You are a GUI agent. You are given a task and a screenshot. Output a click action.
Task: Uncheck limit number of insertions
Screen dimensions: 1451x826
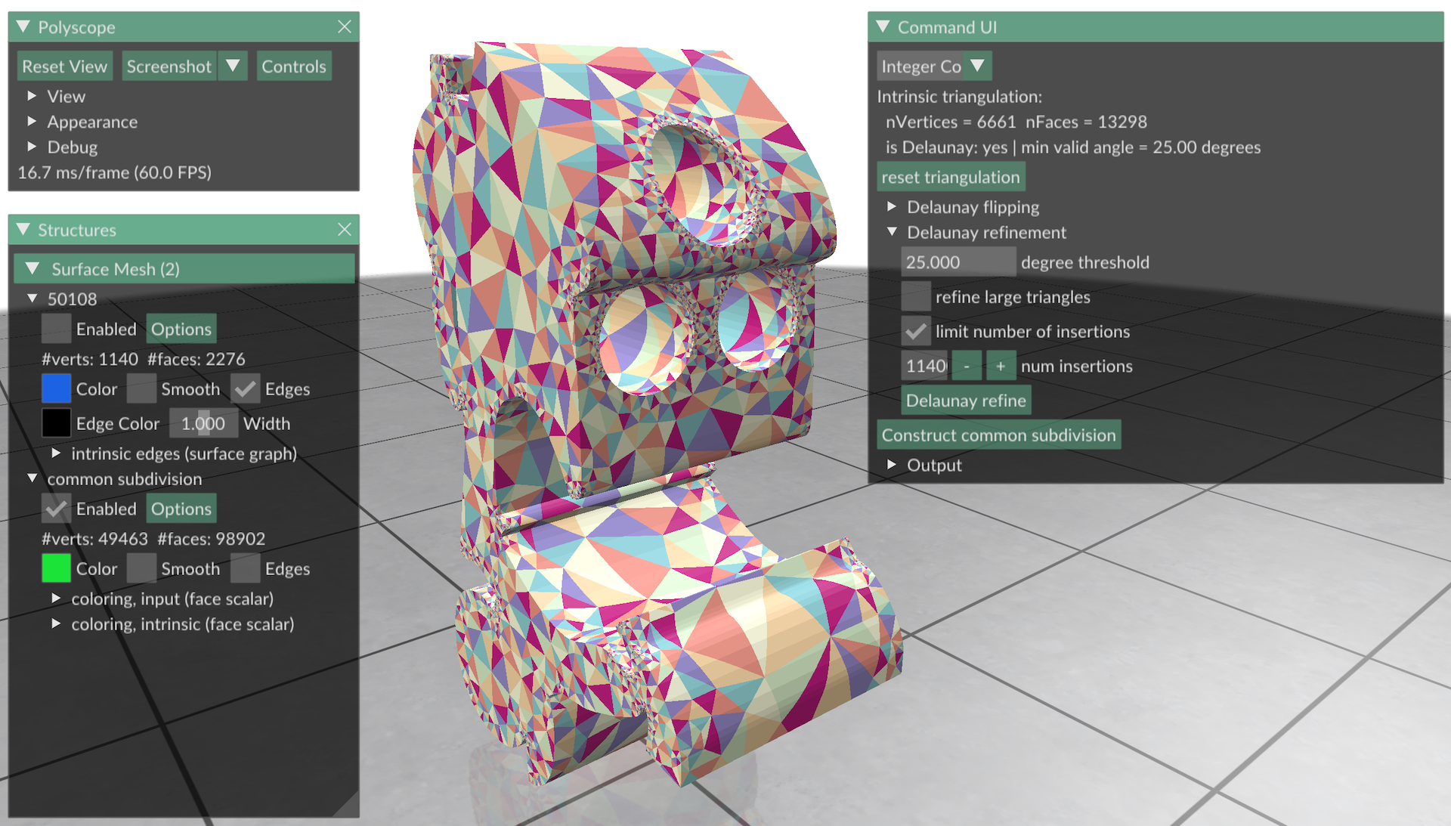click(x=916, y=332)
